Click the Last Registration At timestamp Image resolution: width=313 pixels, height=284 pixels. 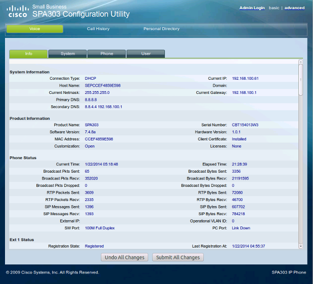tap(249, 246)
